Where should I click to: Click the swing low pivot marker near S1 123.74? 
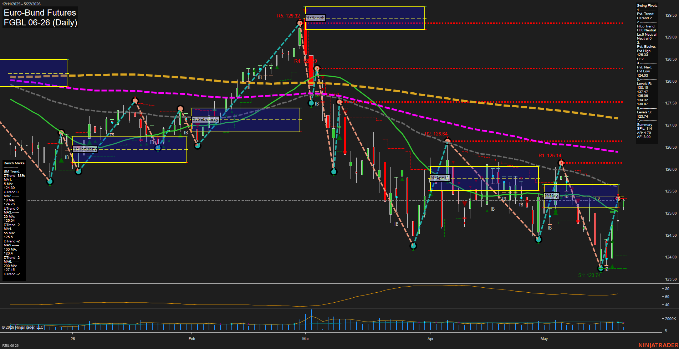click(601, 268)
